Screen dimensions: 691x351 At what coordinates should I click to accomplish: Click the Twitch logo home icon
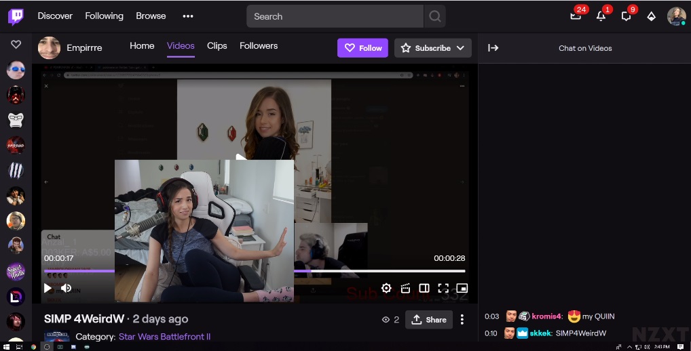tap(16, 16)
